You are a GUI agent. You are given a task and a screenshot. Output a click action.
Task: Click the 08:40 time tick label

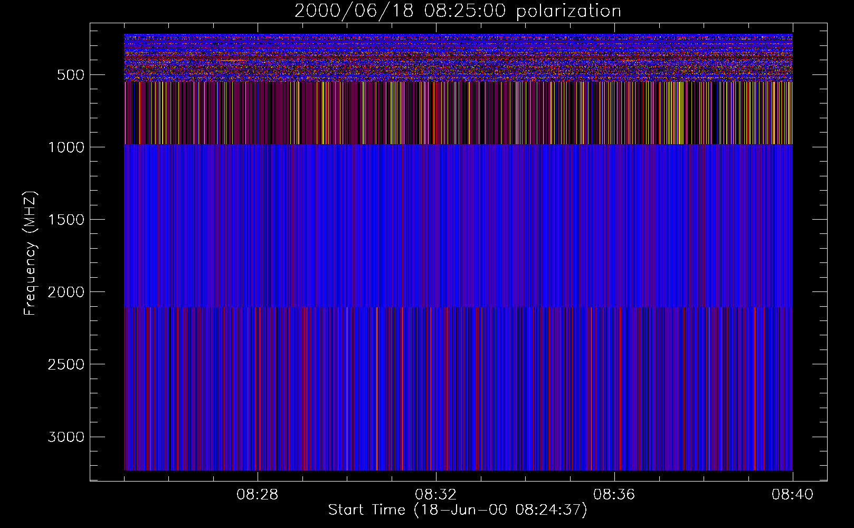tap(793, 495)
